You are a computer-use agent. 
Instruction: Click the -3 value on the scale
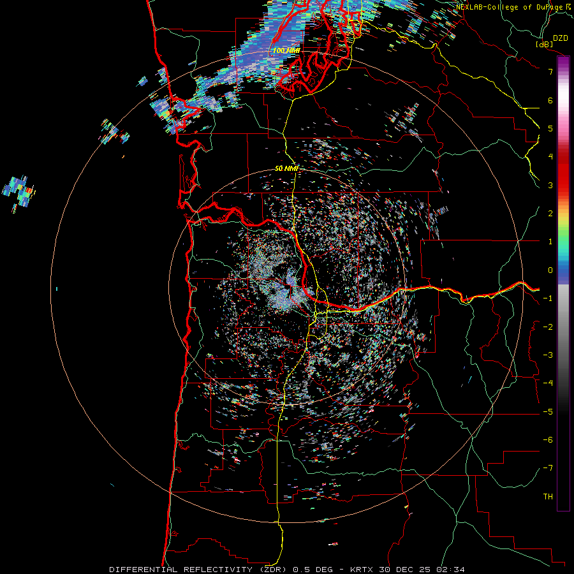(548, 355)
